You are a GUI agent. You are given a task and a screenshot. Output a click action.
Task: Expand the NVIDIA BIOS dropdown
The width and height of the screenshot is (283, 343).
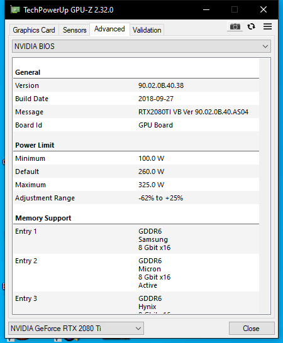[x=141, y=46]
